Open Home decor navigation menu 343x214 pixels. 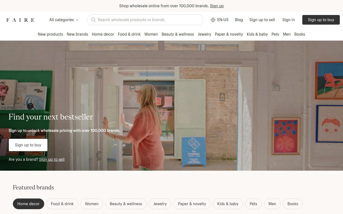click(x=103, y=34)
